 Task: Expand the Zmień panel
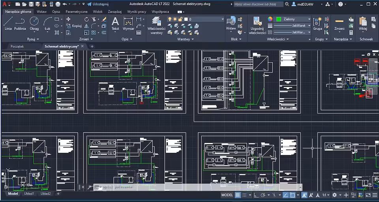coord(86,39)
